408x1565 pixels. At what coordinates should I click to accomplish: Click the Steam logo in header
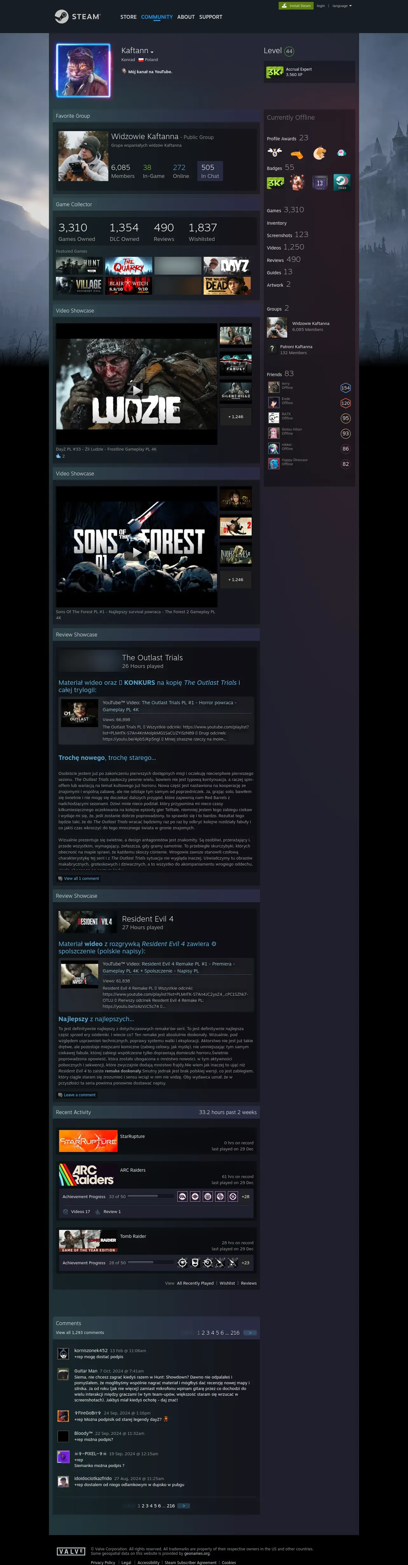coord(78,17)
